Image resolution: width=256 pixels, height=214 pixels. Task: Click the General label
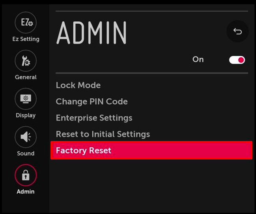(26, 77)
